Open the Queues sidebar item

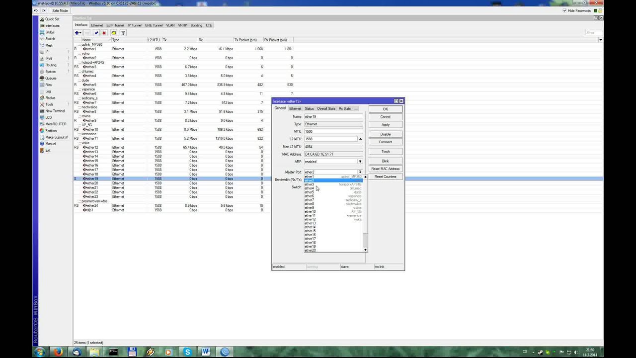point(51,78)
